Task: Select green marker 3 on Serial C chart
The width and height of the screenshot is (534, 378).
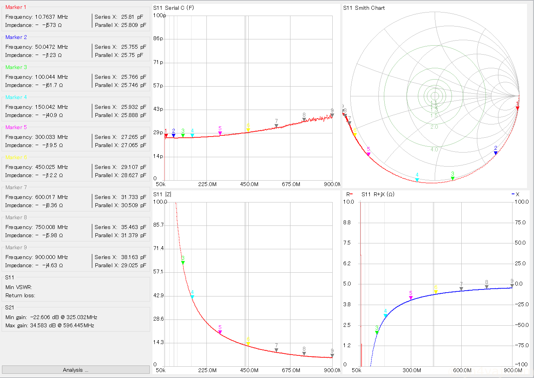Action: pyautogui.click(x=183, y=135)
